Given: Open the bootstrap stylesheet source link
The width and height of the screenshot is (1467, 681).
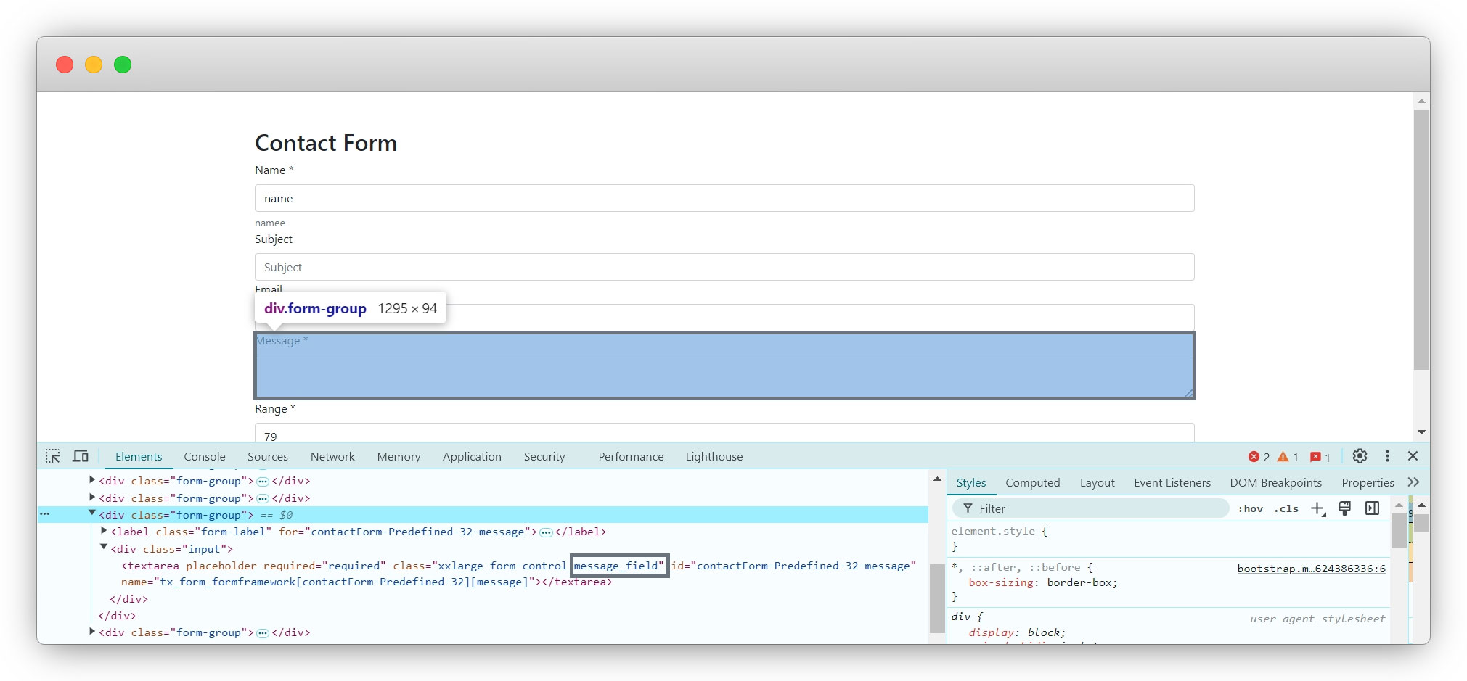Looking at the screenshot, I should coord(1311,569).
